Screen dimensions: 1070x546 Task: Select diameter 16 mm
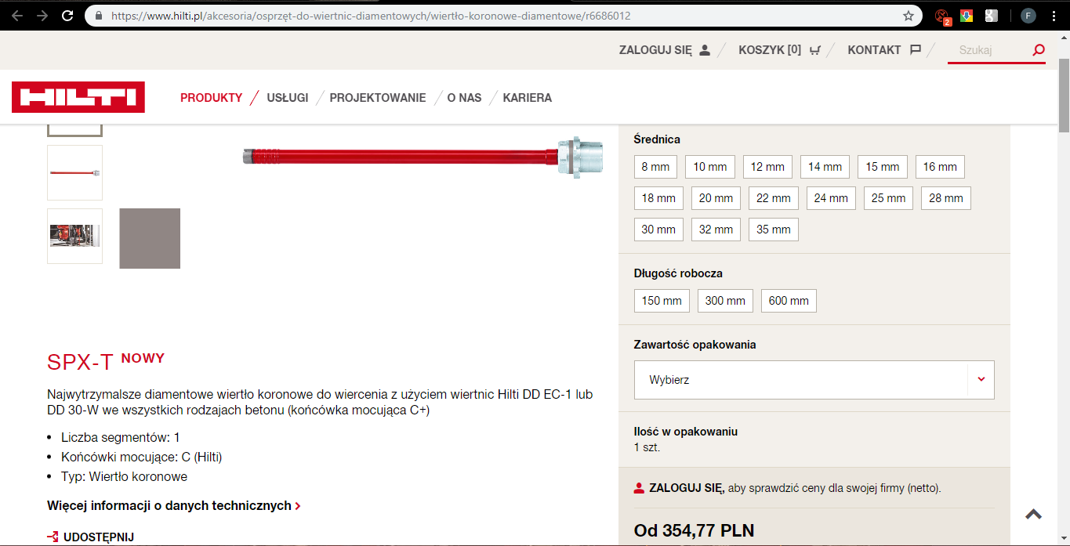(940, 167)
